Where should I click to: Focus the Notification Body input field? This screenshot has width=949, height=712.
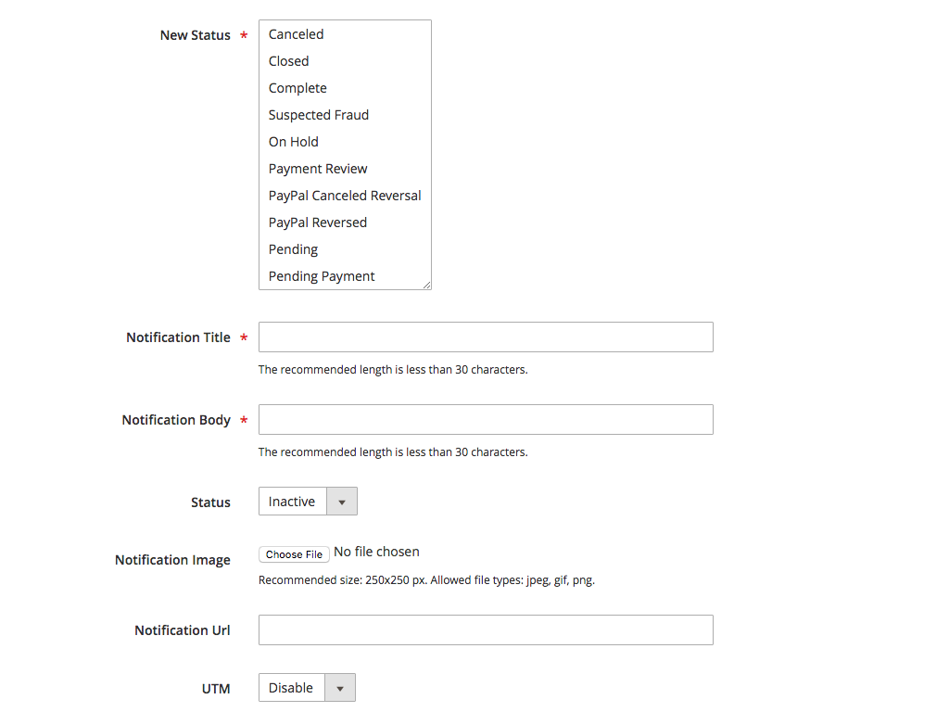coord(486,420)
